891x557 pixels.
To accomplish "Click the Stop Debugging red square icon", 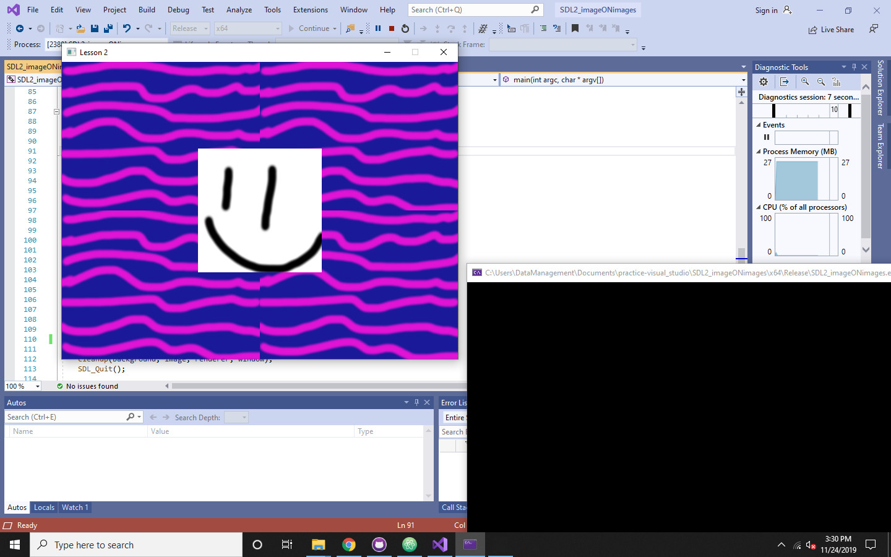I will click(x=392, y=28).
